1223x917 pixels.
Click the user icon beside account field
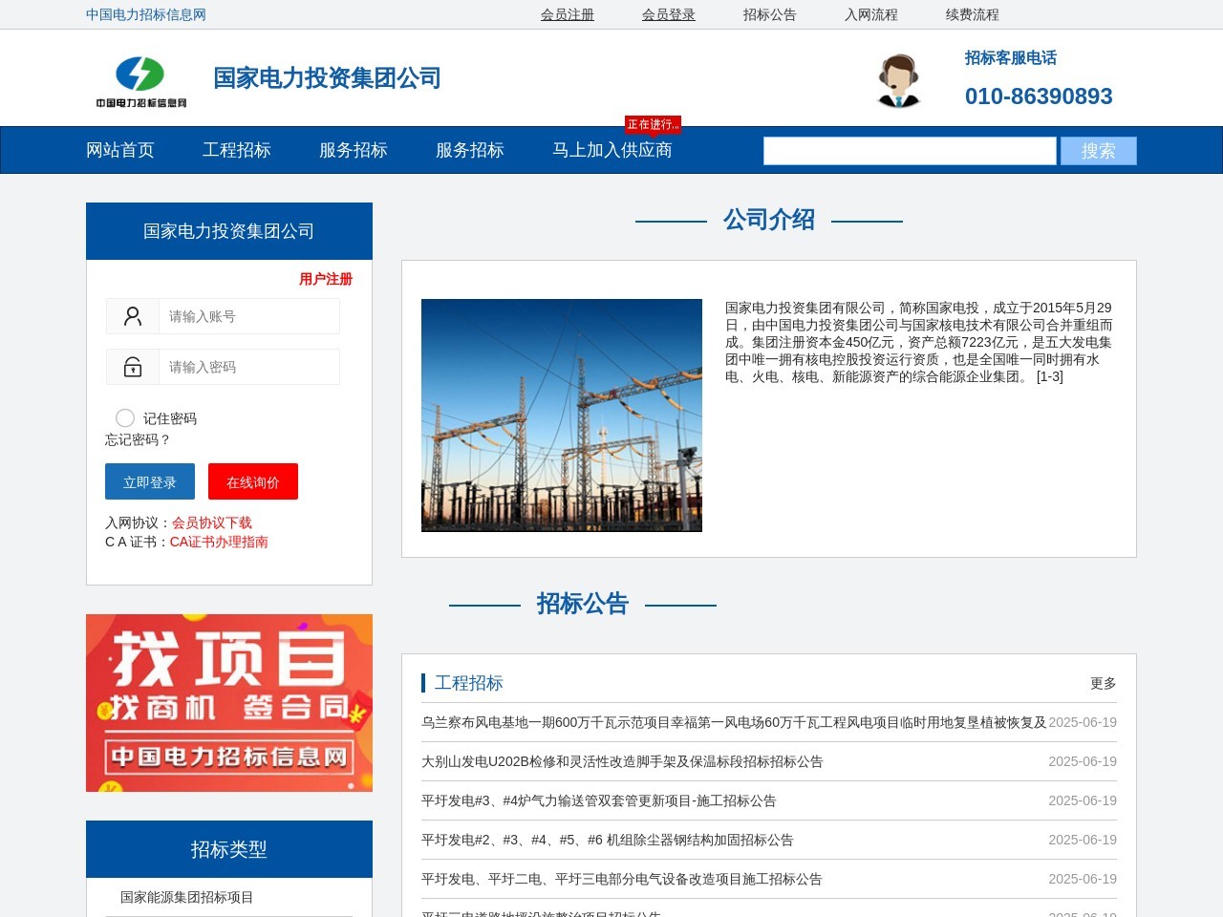click(x=133, y=316)
